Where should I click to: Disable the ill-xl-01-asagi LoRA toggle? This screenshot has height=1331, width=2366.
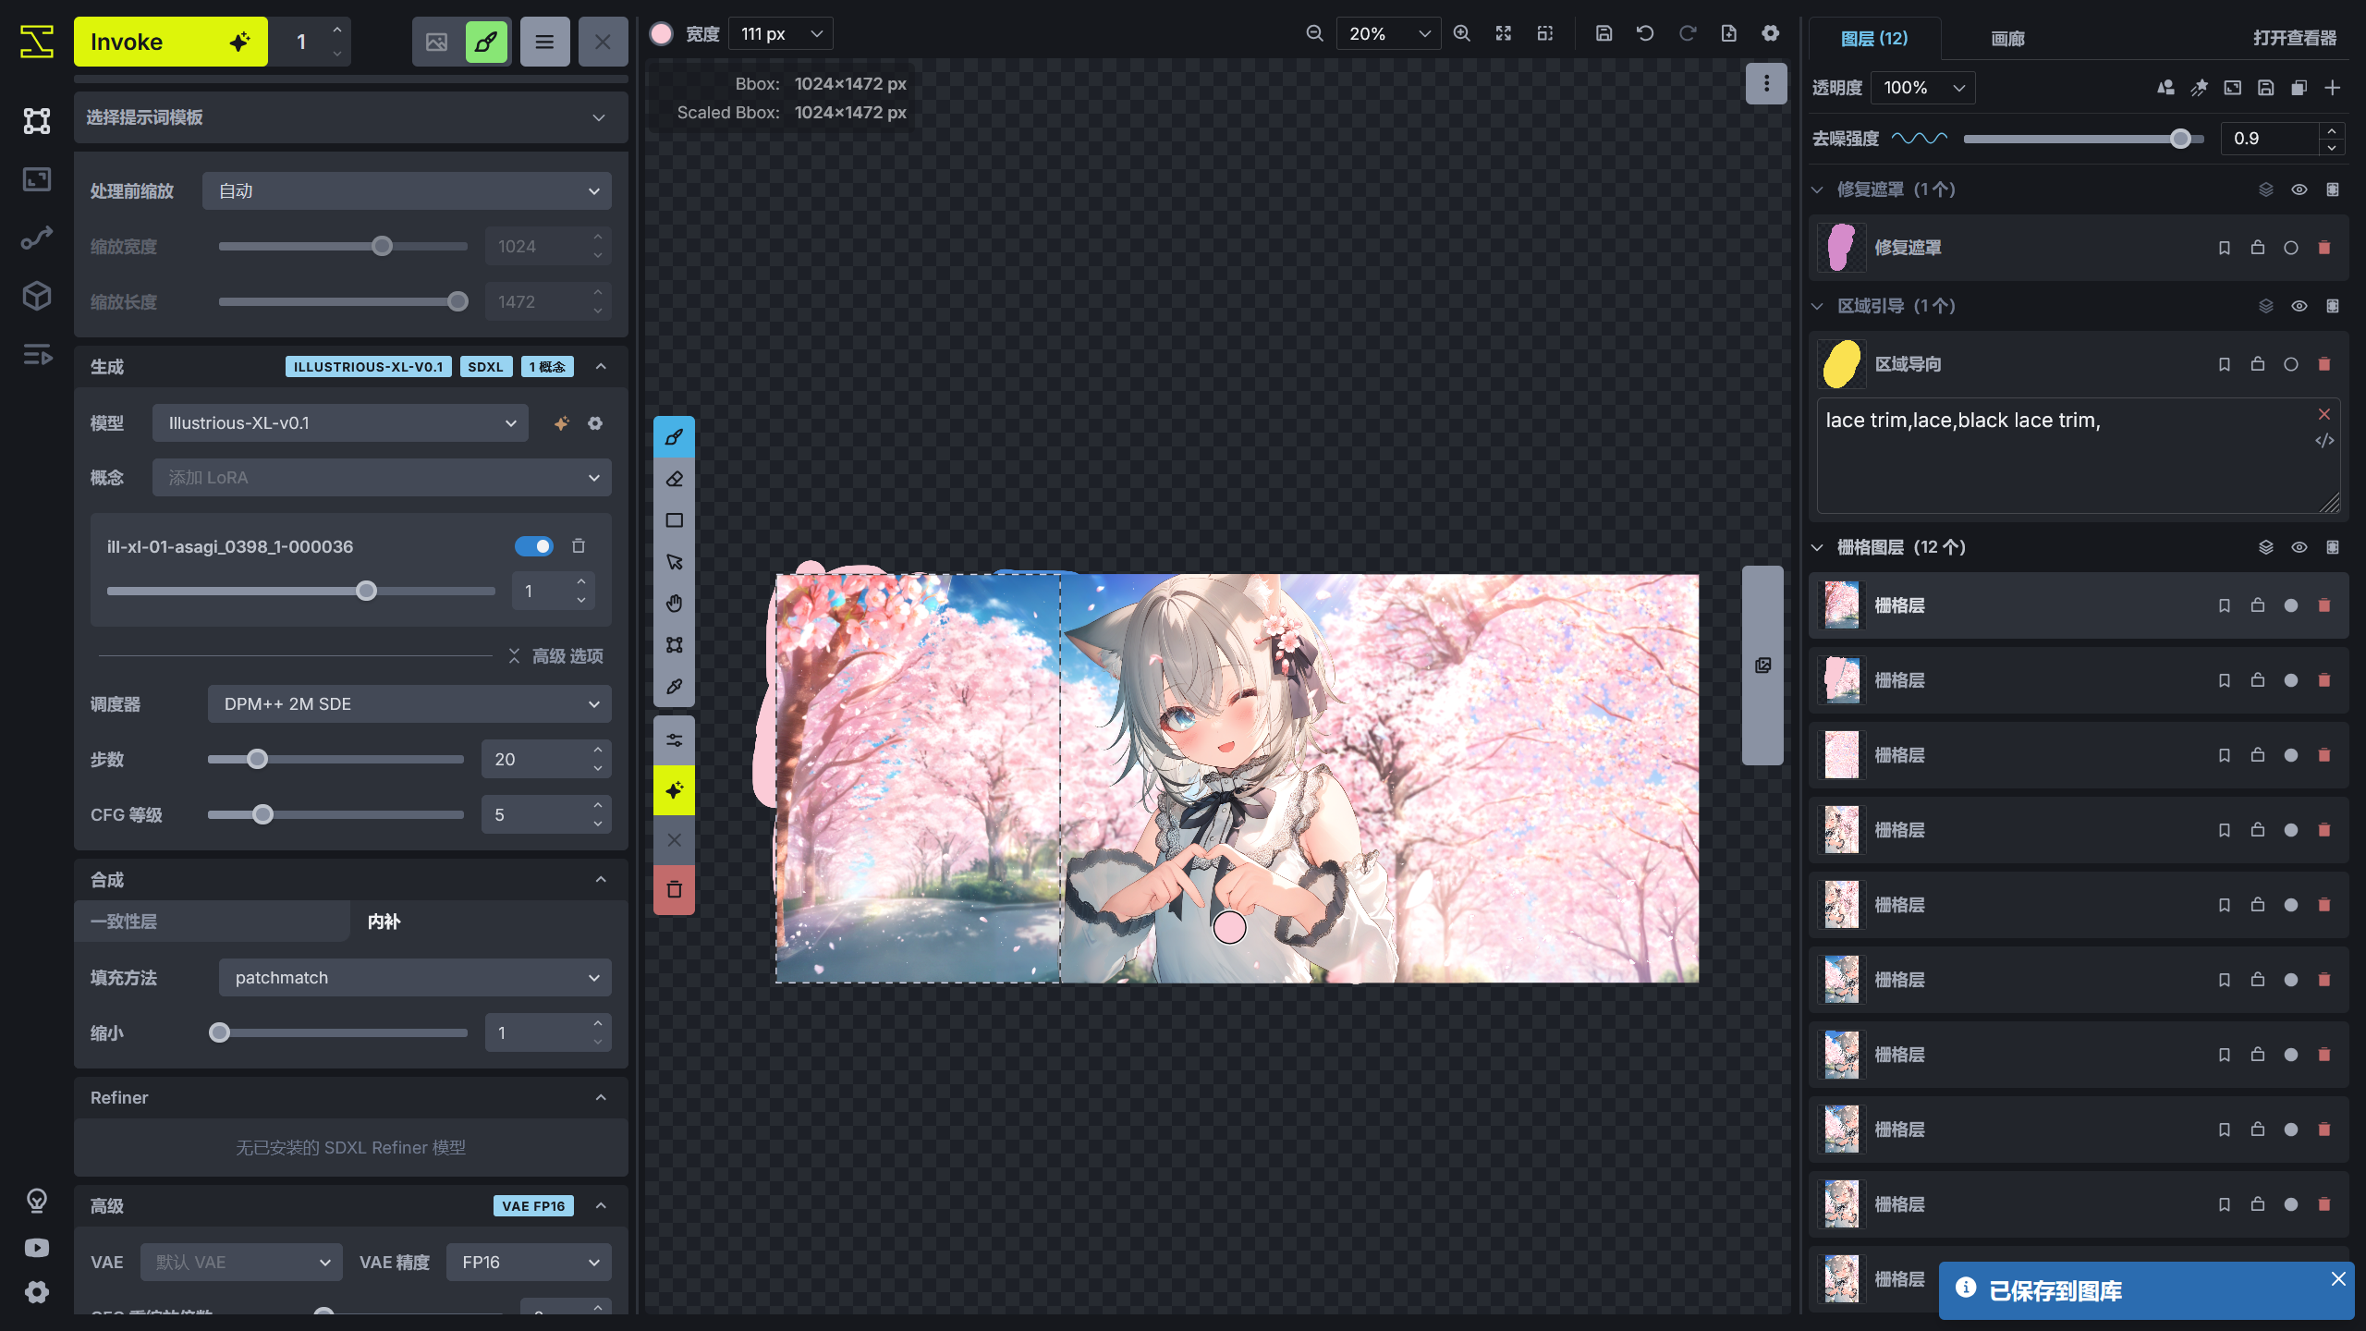tap(534, 546)
